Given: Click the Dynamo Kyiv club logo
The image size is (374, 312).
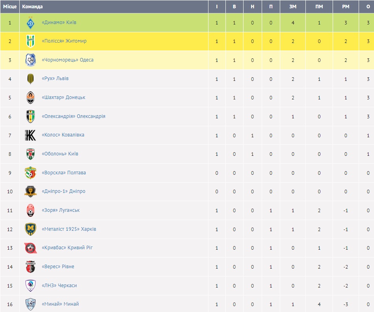Looking at the screenshot, I should [x=31, y=23].
